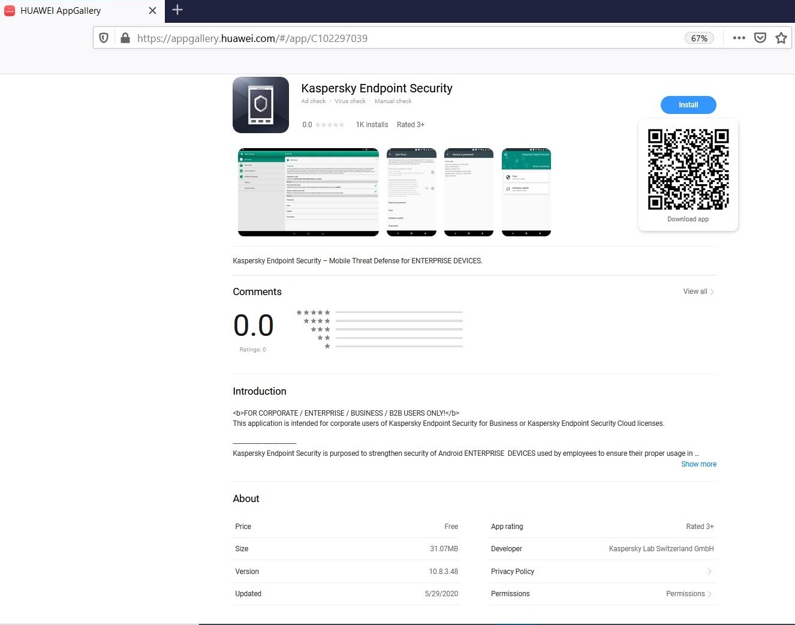This screenshot has height=625, width=795.
Task: Click the header star rating next to 0.0
Action: (x=330, y=125)
